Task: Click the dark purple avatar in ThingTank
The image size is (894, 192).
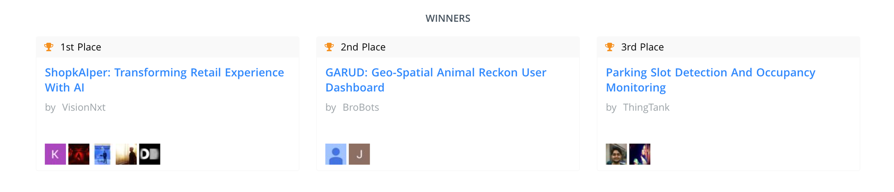Action: 640,154
